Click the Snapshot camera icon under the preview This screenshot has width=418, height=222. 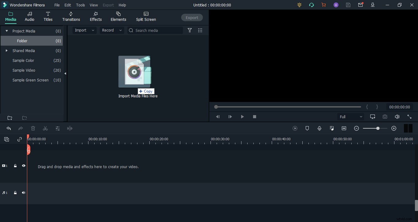(x=385, y=117)
